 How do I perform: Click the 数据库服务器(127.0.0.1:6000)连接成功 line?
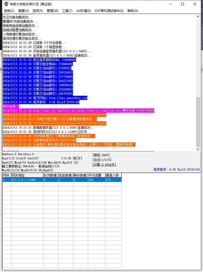pos(49,128)
